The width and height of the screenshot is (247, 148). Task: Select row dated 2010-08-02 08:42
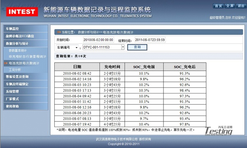(x=130, y=73)
